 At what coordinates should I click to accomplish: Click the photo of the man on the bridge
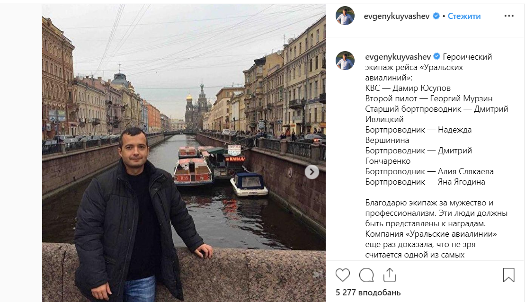tap(184, 153)
